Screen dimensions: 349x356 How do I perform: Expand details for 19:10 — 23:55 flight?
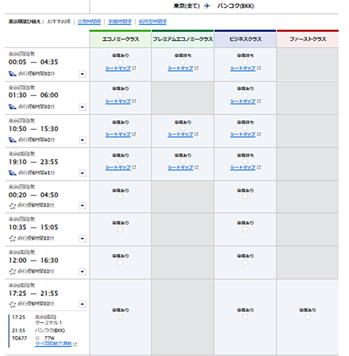click(x=82, y=174)
